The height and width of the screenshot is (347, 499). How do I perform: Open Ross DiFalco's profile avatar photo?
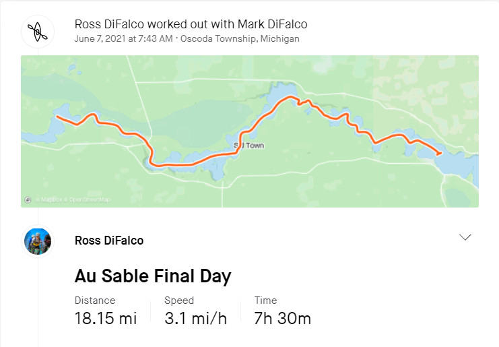coord(38,241)
